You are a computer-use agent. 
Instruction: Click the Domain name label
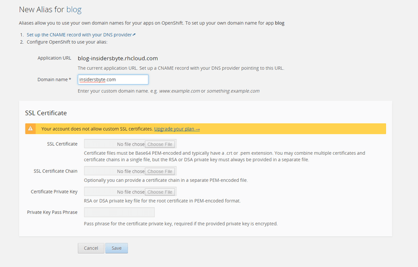54,79
